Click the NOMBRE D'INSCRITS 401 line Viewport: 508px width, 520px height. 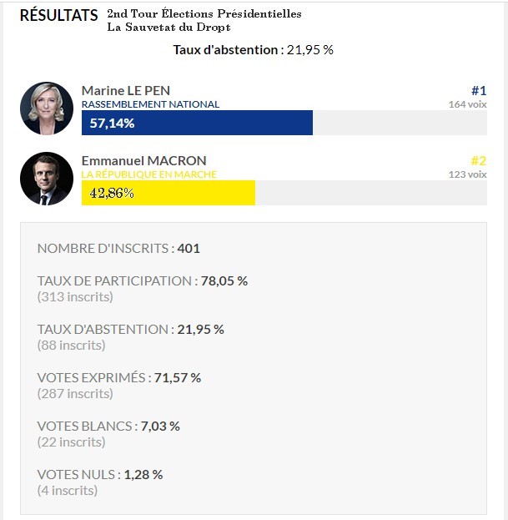pyautogui.click(x=118, y=248)
